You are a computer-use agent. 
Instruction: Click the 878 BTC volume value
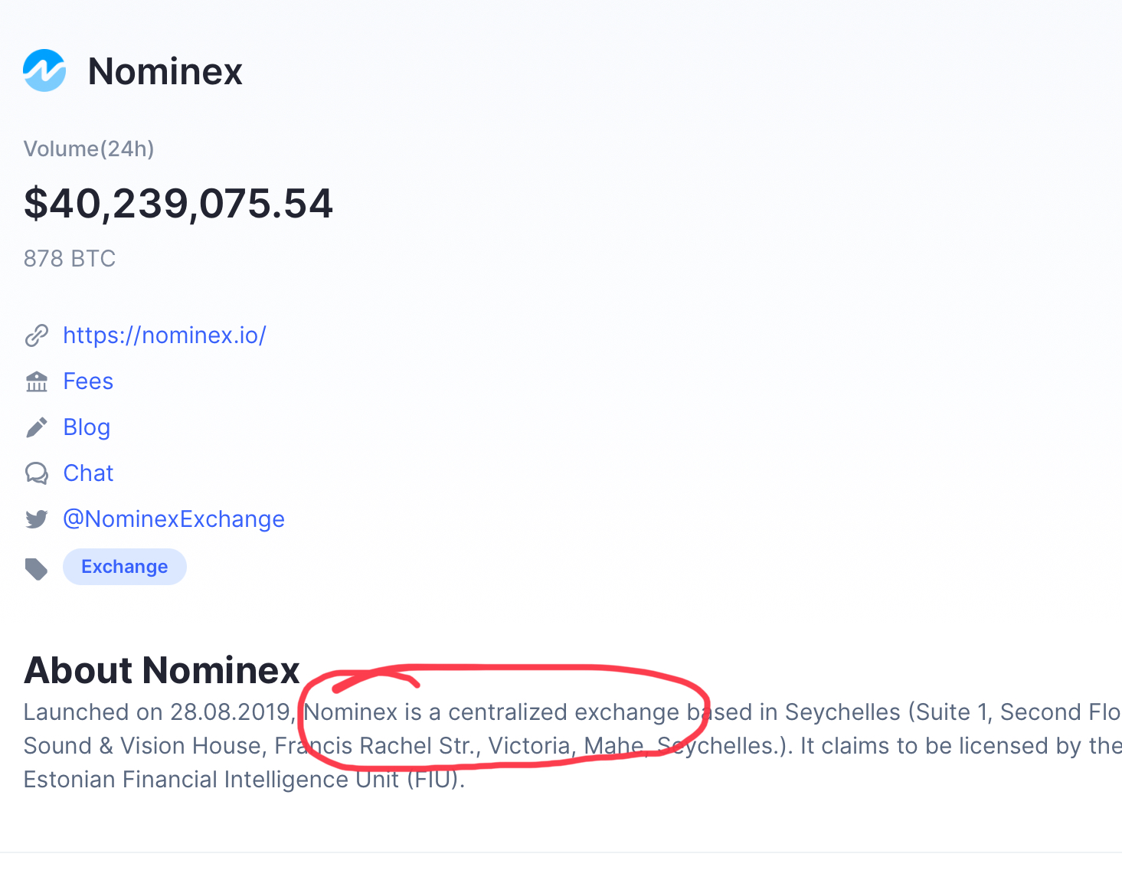coord(70,259)
